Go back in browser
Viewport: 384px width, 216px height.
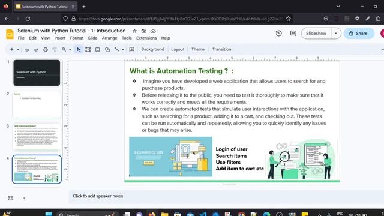pyautogui.click(x=7, y=19)
